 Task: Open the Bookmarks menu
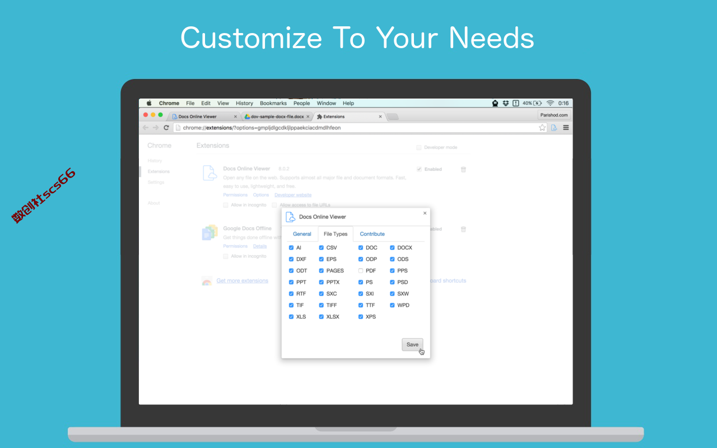(x=273, y=103)
